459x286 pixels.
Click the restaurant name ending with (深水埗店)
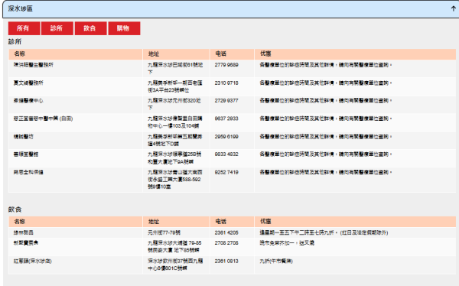(32, 261)
